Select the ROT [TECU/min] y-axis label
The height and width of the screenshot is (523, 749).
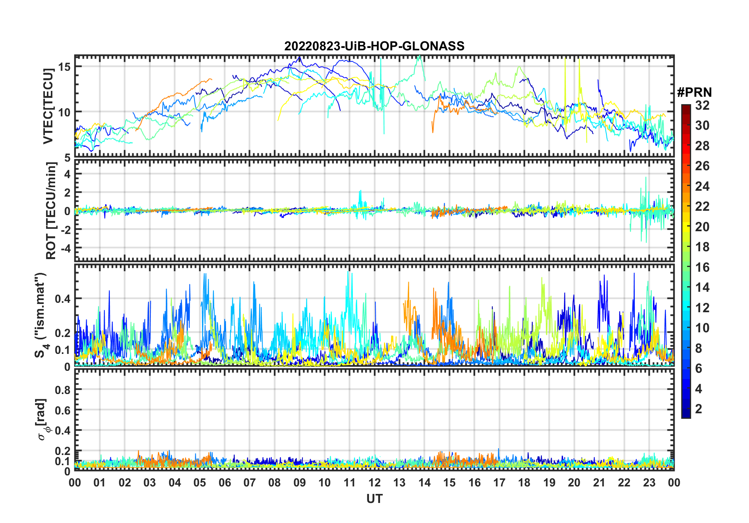51,211
